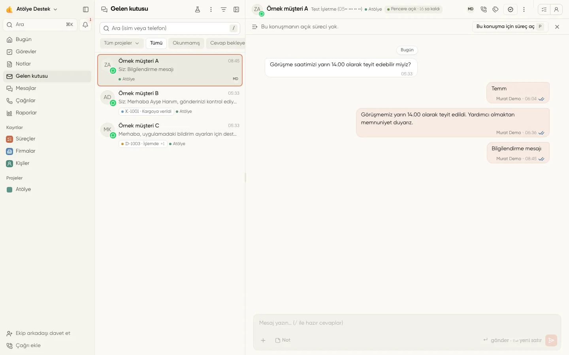Go to Bugün in the sidebar
Image resolution: width=569 pixels, height=355 pixels.
pyautogui.click(x=47, y=39)
